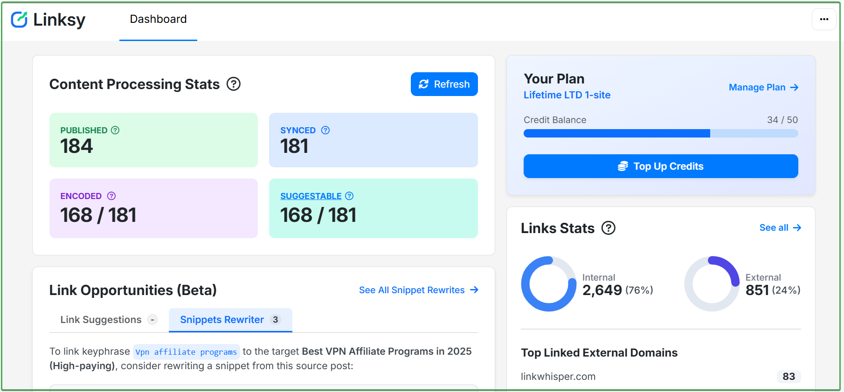844x392 pixels.
Task: Click the Top Linked External Domains heading
Action: point(599,353)
